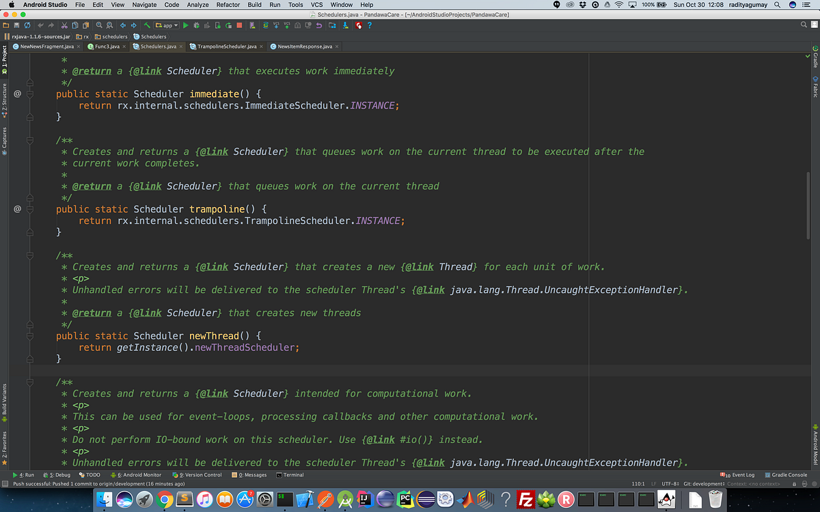
Task: Open the 9: Version Control panel
Action: tap(197, 474)
